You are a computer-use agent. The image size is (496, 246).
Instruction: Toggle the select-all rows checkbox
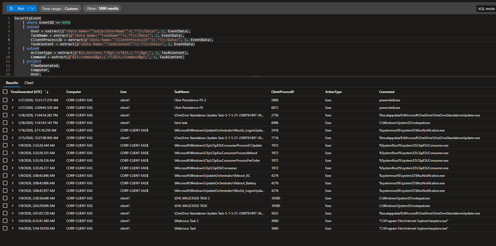point(5,92)
